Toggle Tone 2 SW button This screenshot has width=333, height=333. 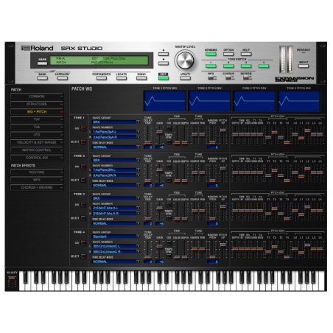(83, 166)
